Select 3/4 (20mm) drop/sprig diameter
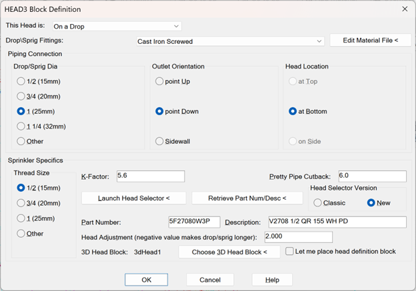 pyautogui.click(x=22, y=97)
